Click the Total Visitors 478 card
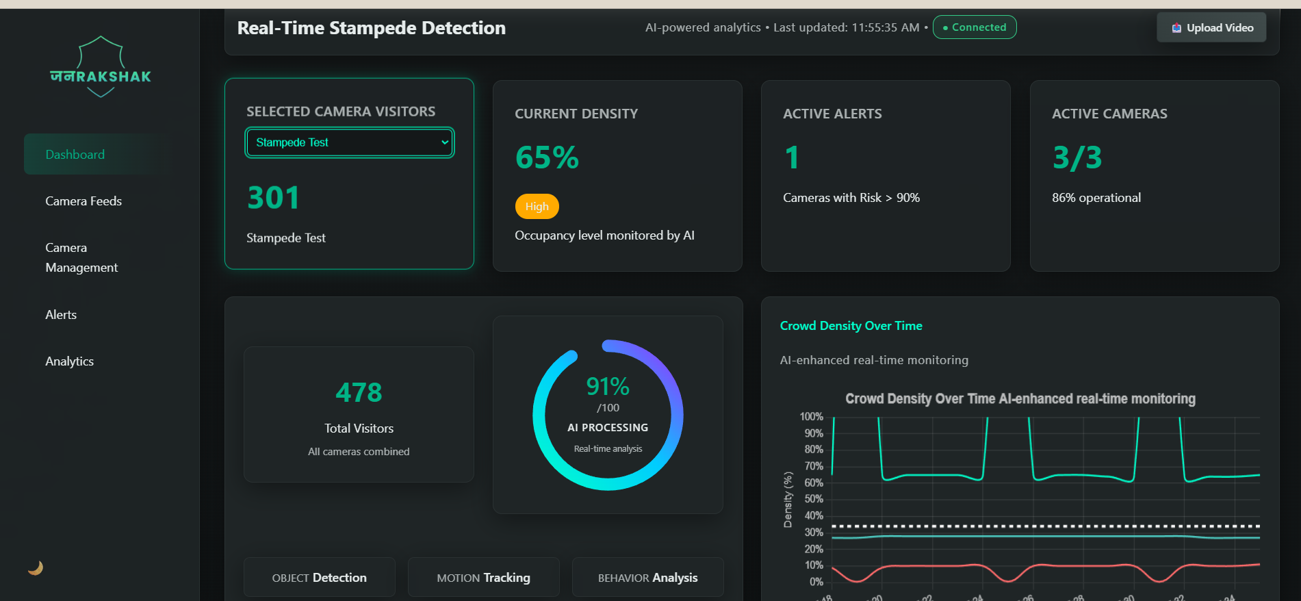The image size is (1301, 601). click(359, 414)
